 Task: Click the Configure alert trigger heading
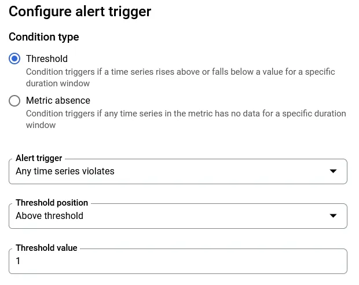pos(80,12)
